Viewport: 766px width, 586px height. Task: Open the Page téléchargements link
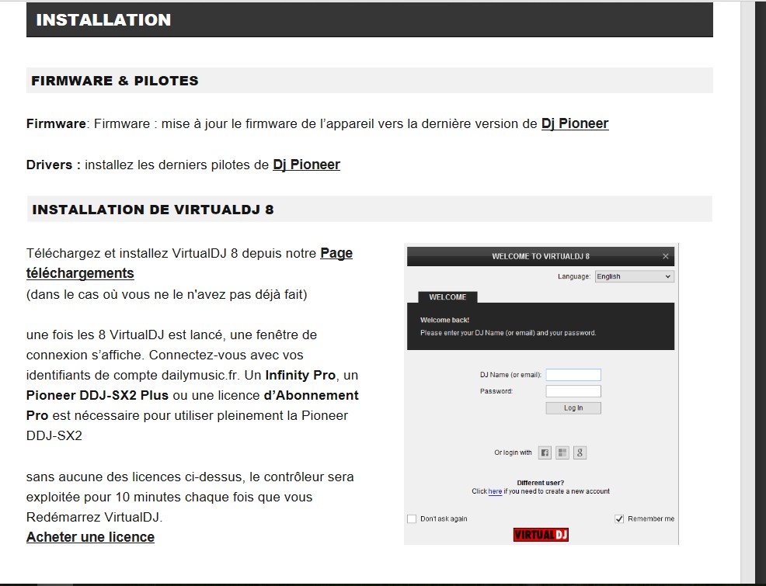click(190, 263)
